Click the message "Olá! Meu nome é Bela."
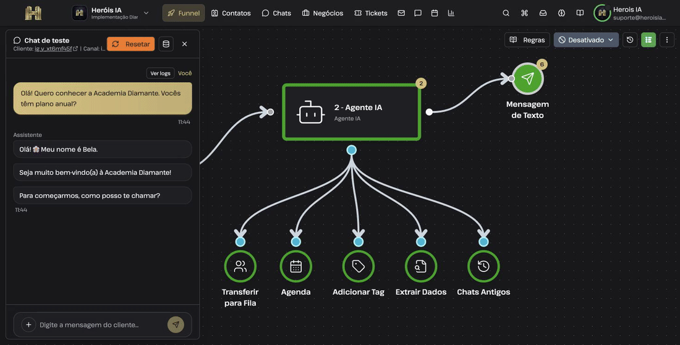Image resolution: width=680 pixels, height=345 pixels. [x=103, y=149]
